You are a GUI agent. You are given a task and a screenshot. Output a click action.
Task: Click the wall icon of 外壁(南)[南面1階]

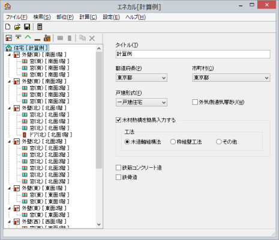point(17,55)
